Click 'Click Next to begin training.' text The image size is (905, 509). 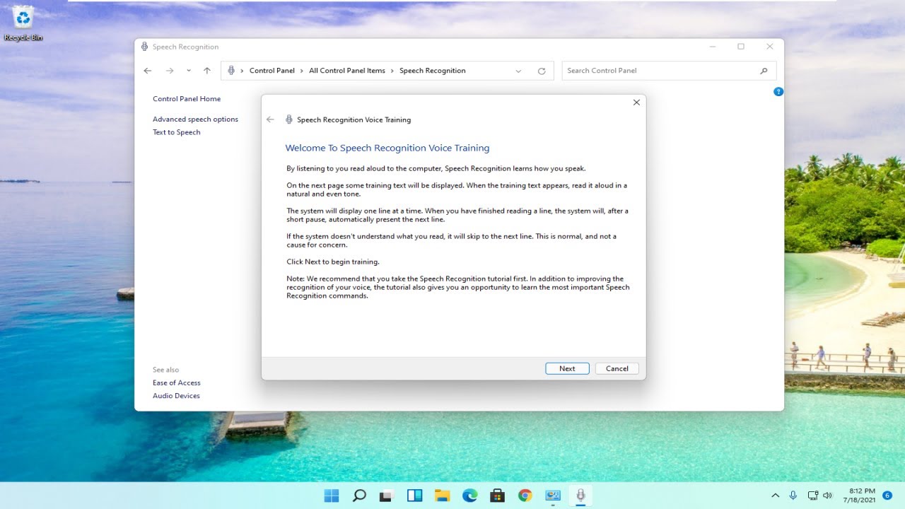pos(333,262)
